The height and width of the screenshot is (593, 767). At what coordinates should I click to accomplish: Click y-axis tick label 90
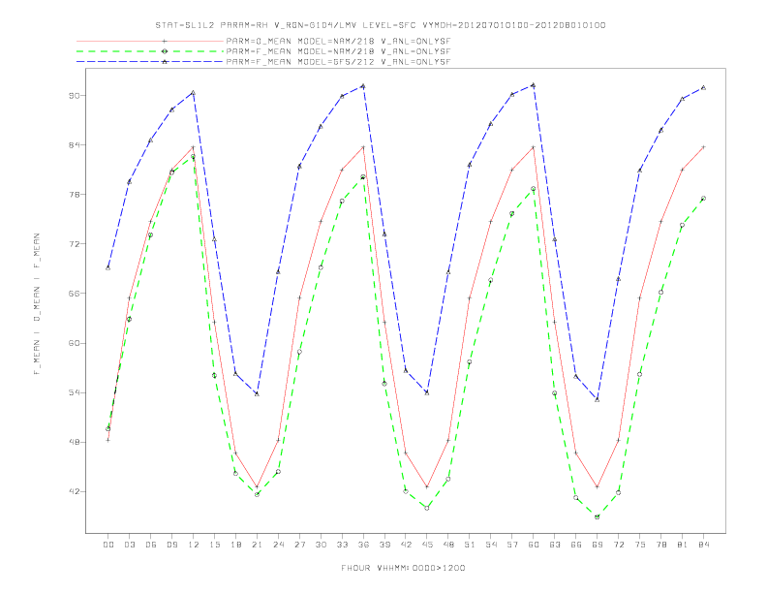point(74,95)
